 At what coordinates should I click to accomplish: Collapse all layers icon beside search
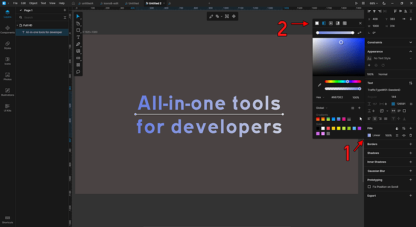(x=65, y=18)
